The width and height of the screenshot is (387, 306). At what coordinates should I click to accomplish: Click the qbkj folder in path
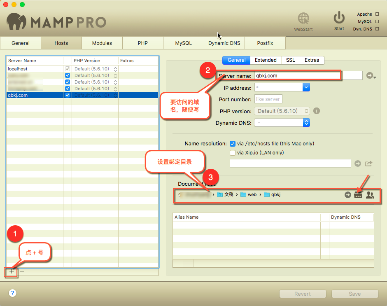272,195
